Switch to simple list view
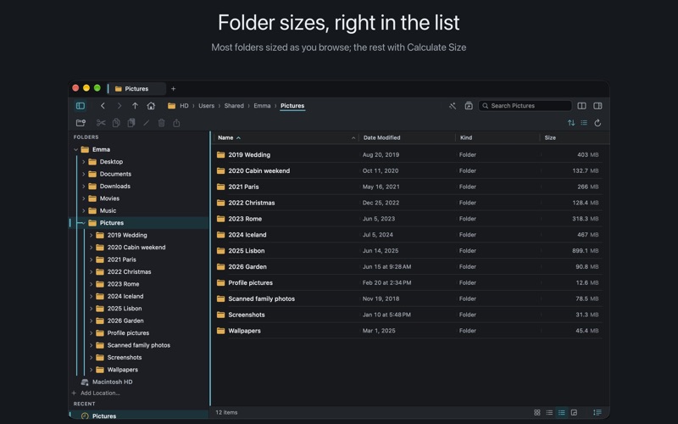Screen dimensions: 678x424 point(549,412)
